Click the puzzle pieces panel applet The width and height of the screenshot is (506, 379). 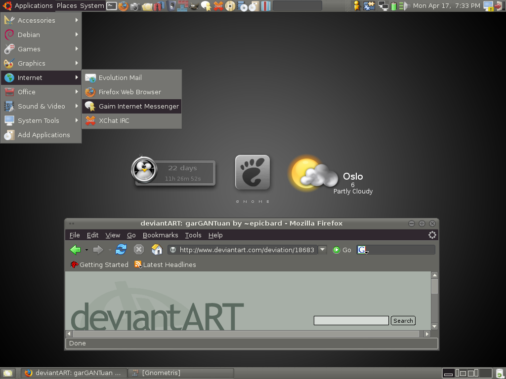(369, 6)
